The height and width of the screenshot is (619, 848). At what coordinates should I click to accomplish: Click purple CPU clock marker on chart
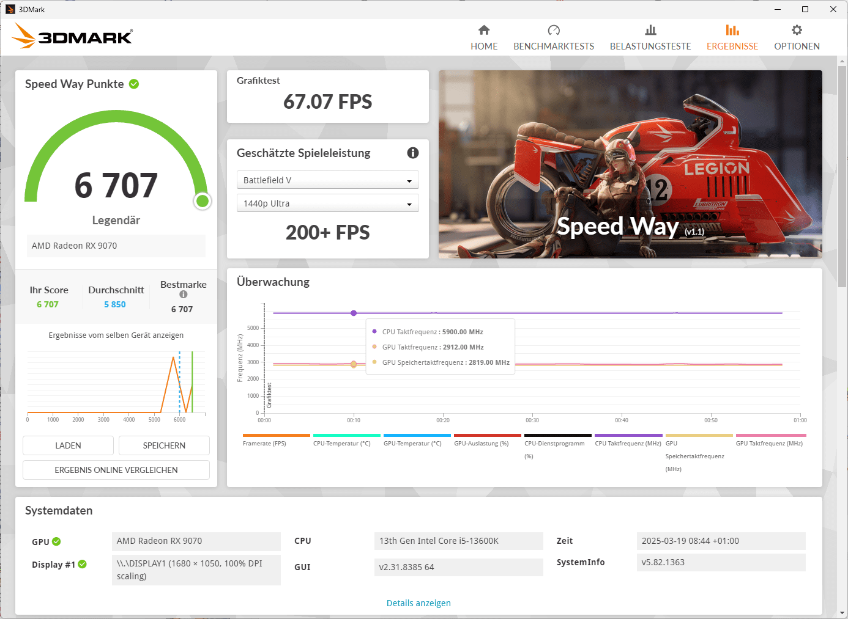tap(354, 313)
